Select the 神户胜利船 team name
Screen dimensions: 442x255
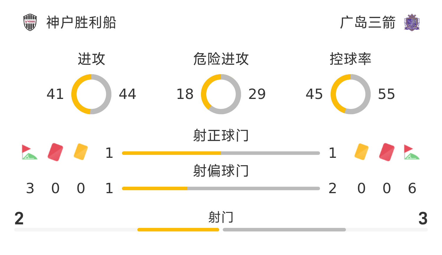tap(81, 22)
